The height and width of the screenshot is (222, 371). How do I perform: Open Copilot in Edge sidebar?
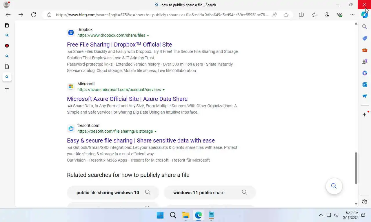(365, 15)
